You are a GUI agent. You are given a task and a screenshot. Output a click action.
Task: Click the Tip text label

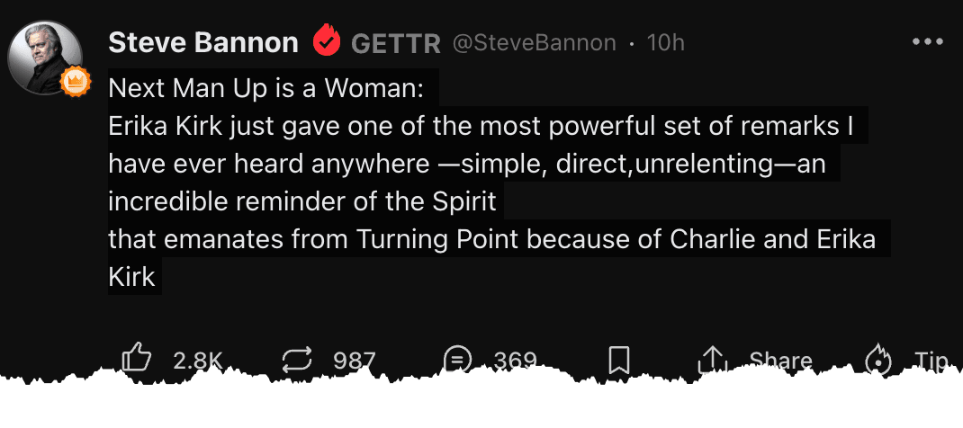(x=931, y=361)
